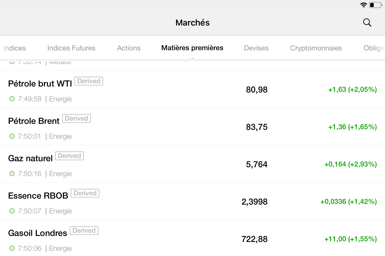This screenshot has height=256, width=385.
Task: Go to the Devises tab
Action: click(256, 48)
